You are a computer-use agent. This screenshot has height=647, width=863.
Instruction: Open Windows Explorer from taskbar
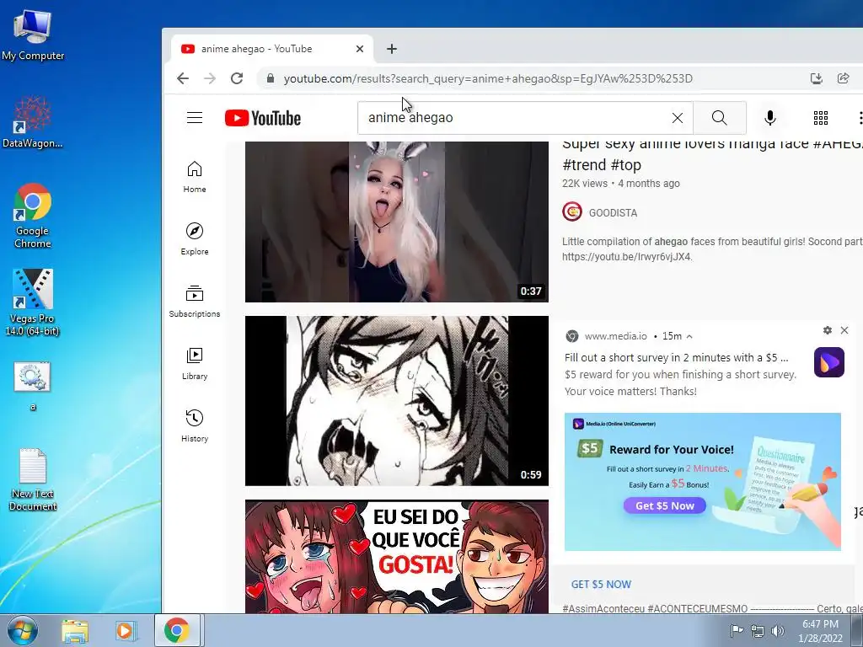point(75,630)
